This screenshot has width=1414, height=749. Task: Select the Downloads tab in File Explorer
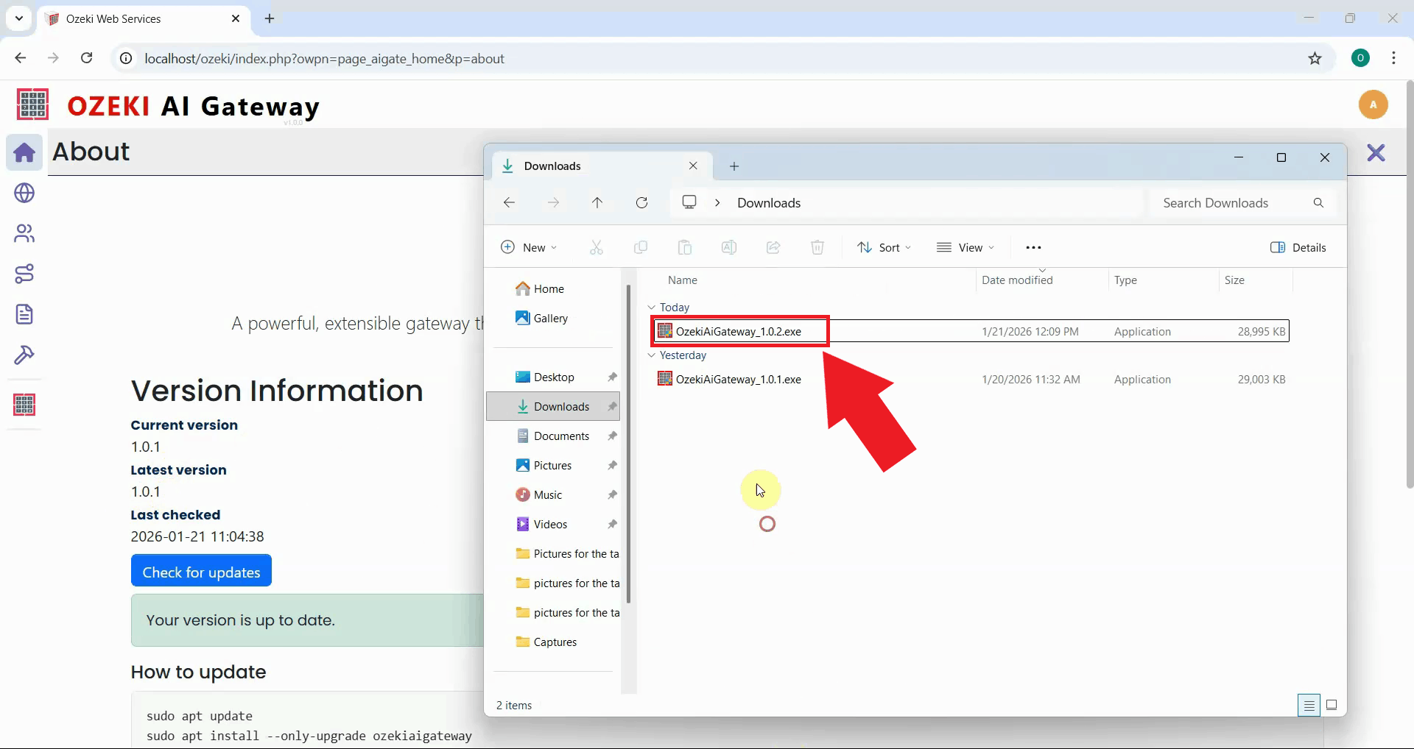point(552,166)
